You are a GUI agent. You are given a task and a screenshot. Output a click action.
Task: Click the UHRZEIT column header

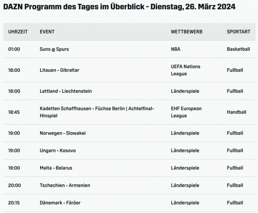pyautogui.click(x=18, y=32)
